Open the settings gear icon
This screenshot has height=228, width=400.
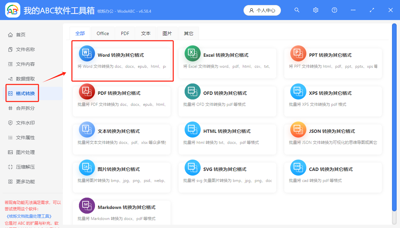(316, 10)
